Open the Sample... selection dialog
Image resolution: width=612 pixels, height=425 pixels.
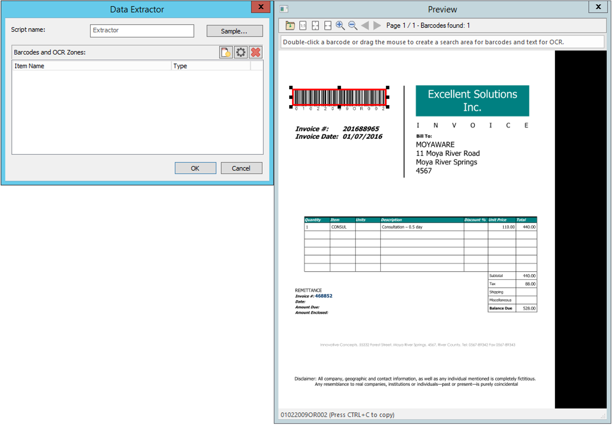click(234, 31)
